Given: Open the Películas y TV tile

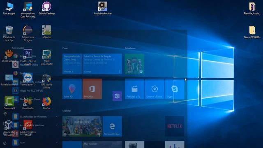Looking at the screenshot, I should 134,89.
